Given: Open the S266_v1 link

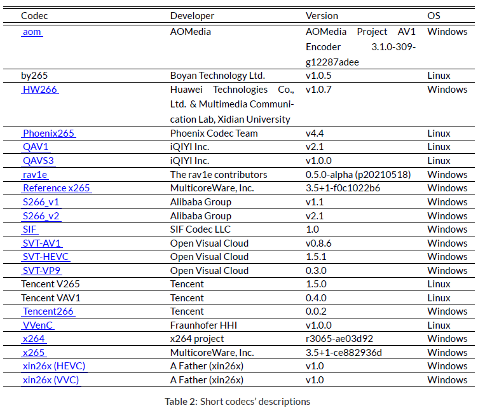Looking at the screenshot, I should (x=41, y=202).
